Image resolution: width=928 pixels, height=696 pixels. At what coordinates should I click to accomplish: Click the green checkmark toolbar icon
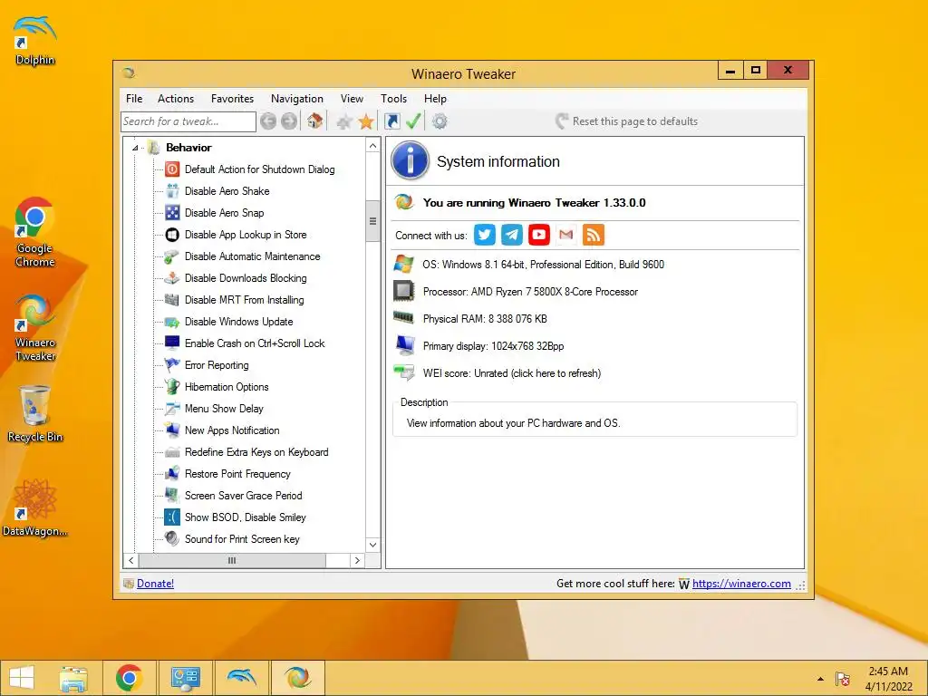point(413,121)
